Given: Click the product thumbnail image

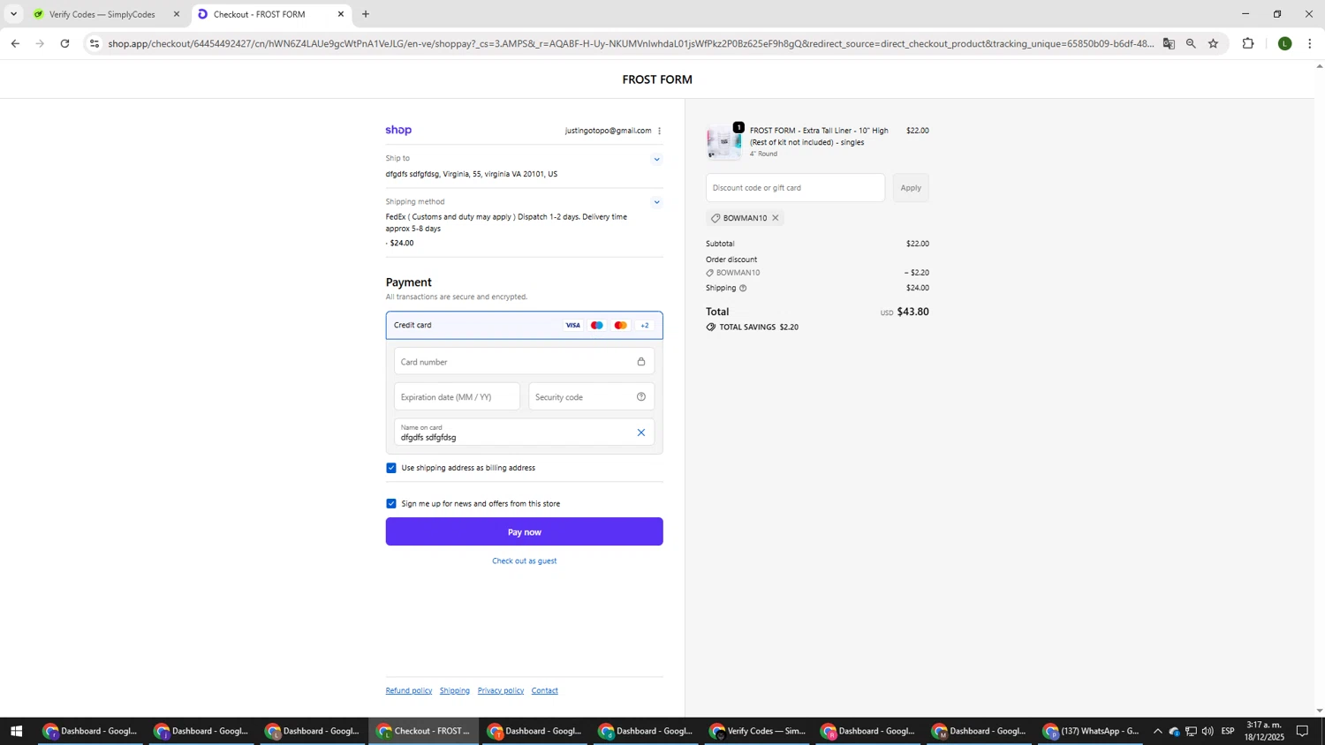Looking at the screenshot, I should pos(724,142).
